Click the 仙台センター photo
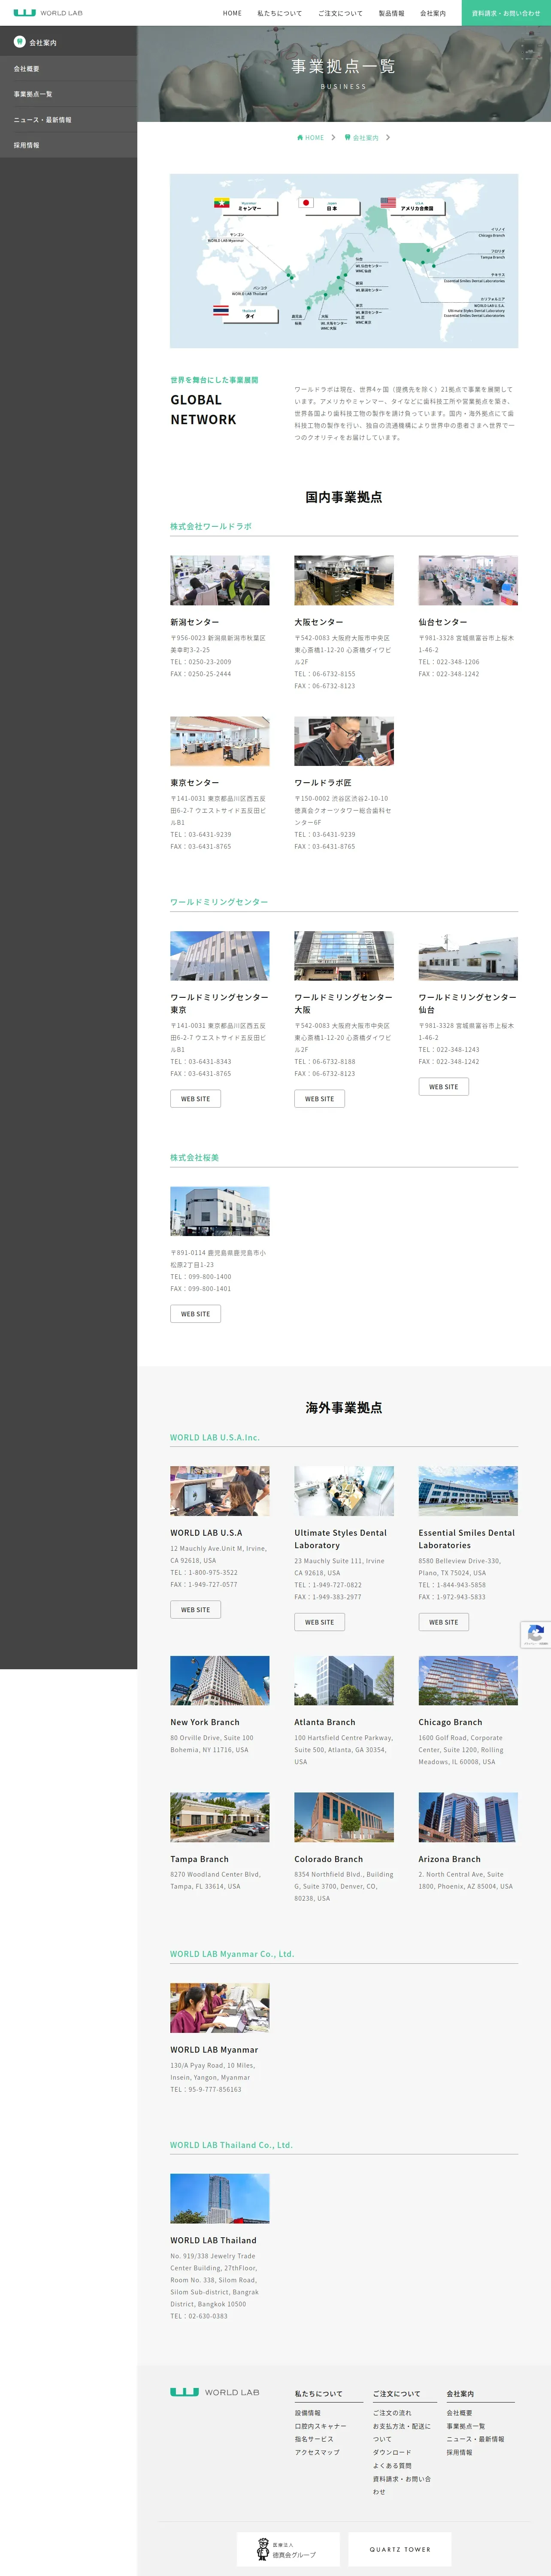 point(468,581)
